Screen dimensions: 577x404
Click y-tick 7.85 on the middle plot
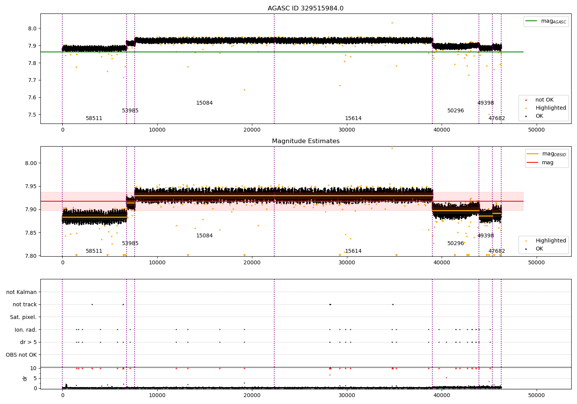(31, 233)
